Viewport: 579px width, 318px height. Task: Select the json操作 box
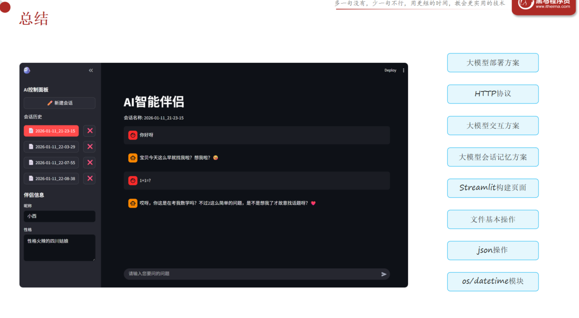coord(493,251)
